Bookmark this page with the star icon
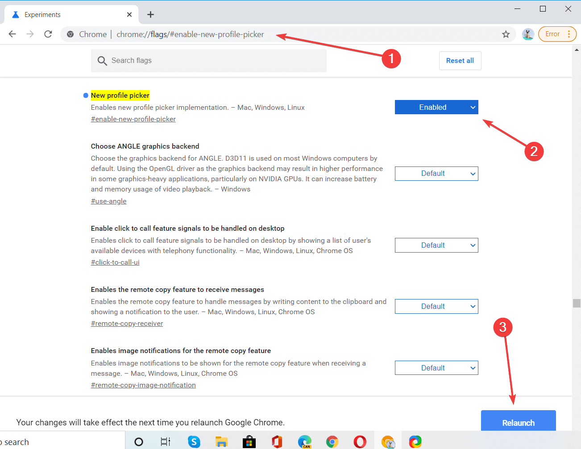Screen dimensions: 581x449 [x=506, y=34]
